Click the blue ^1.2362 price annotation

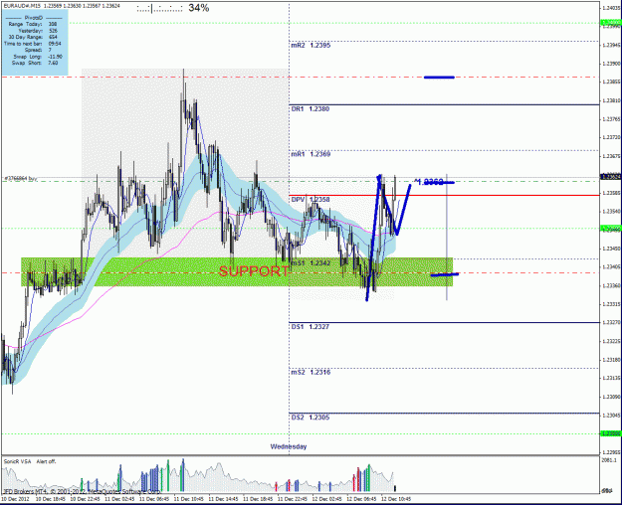(429, 182)
